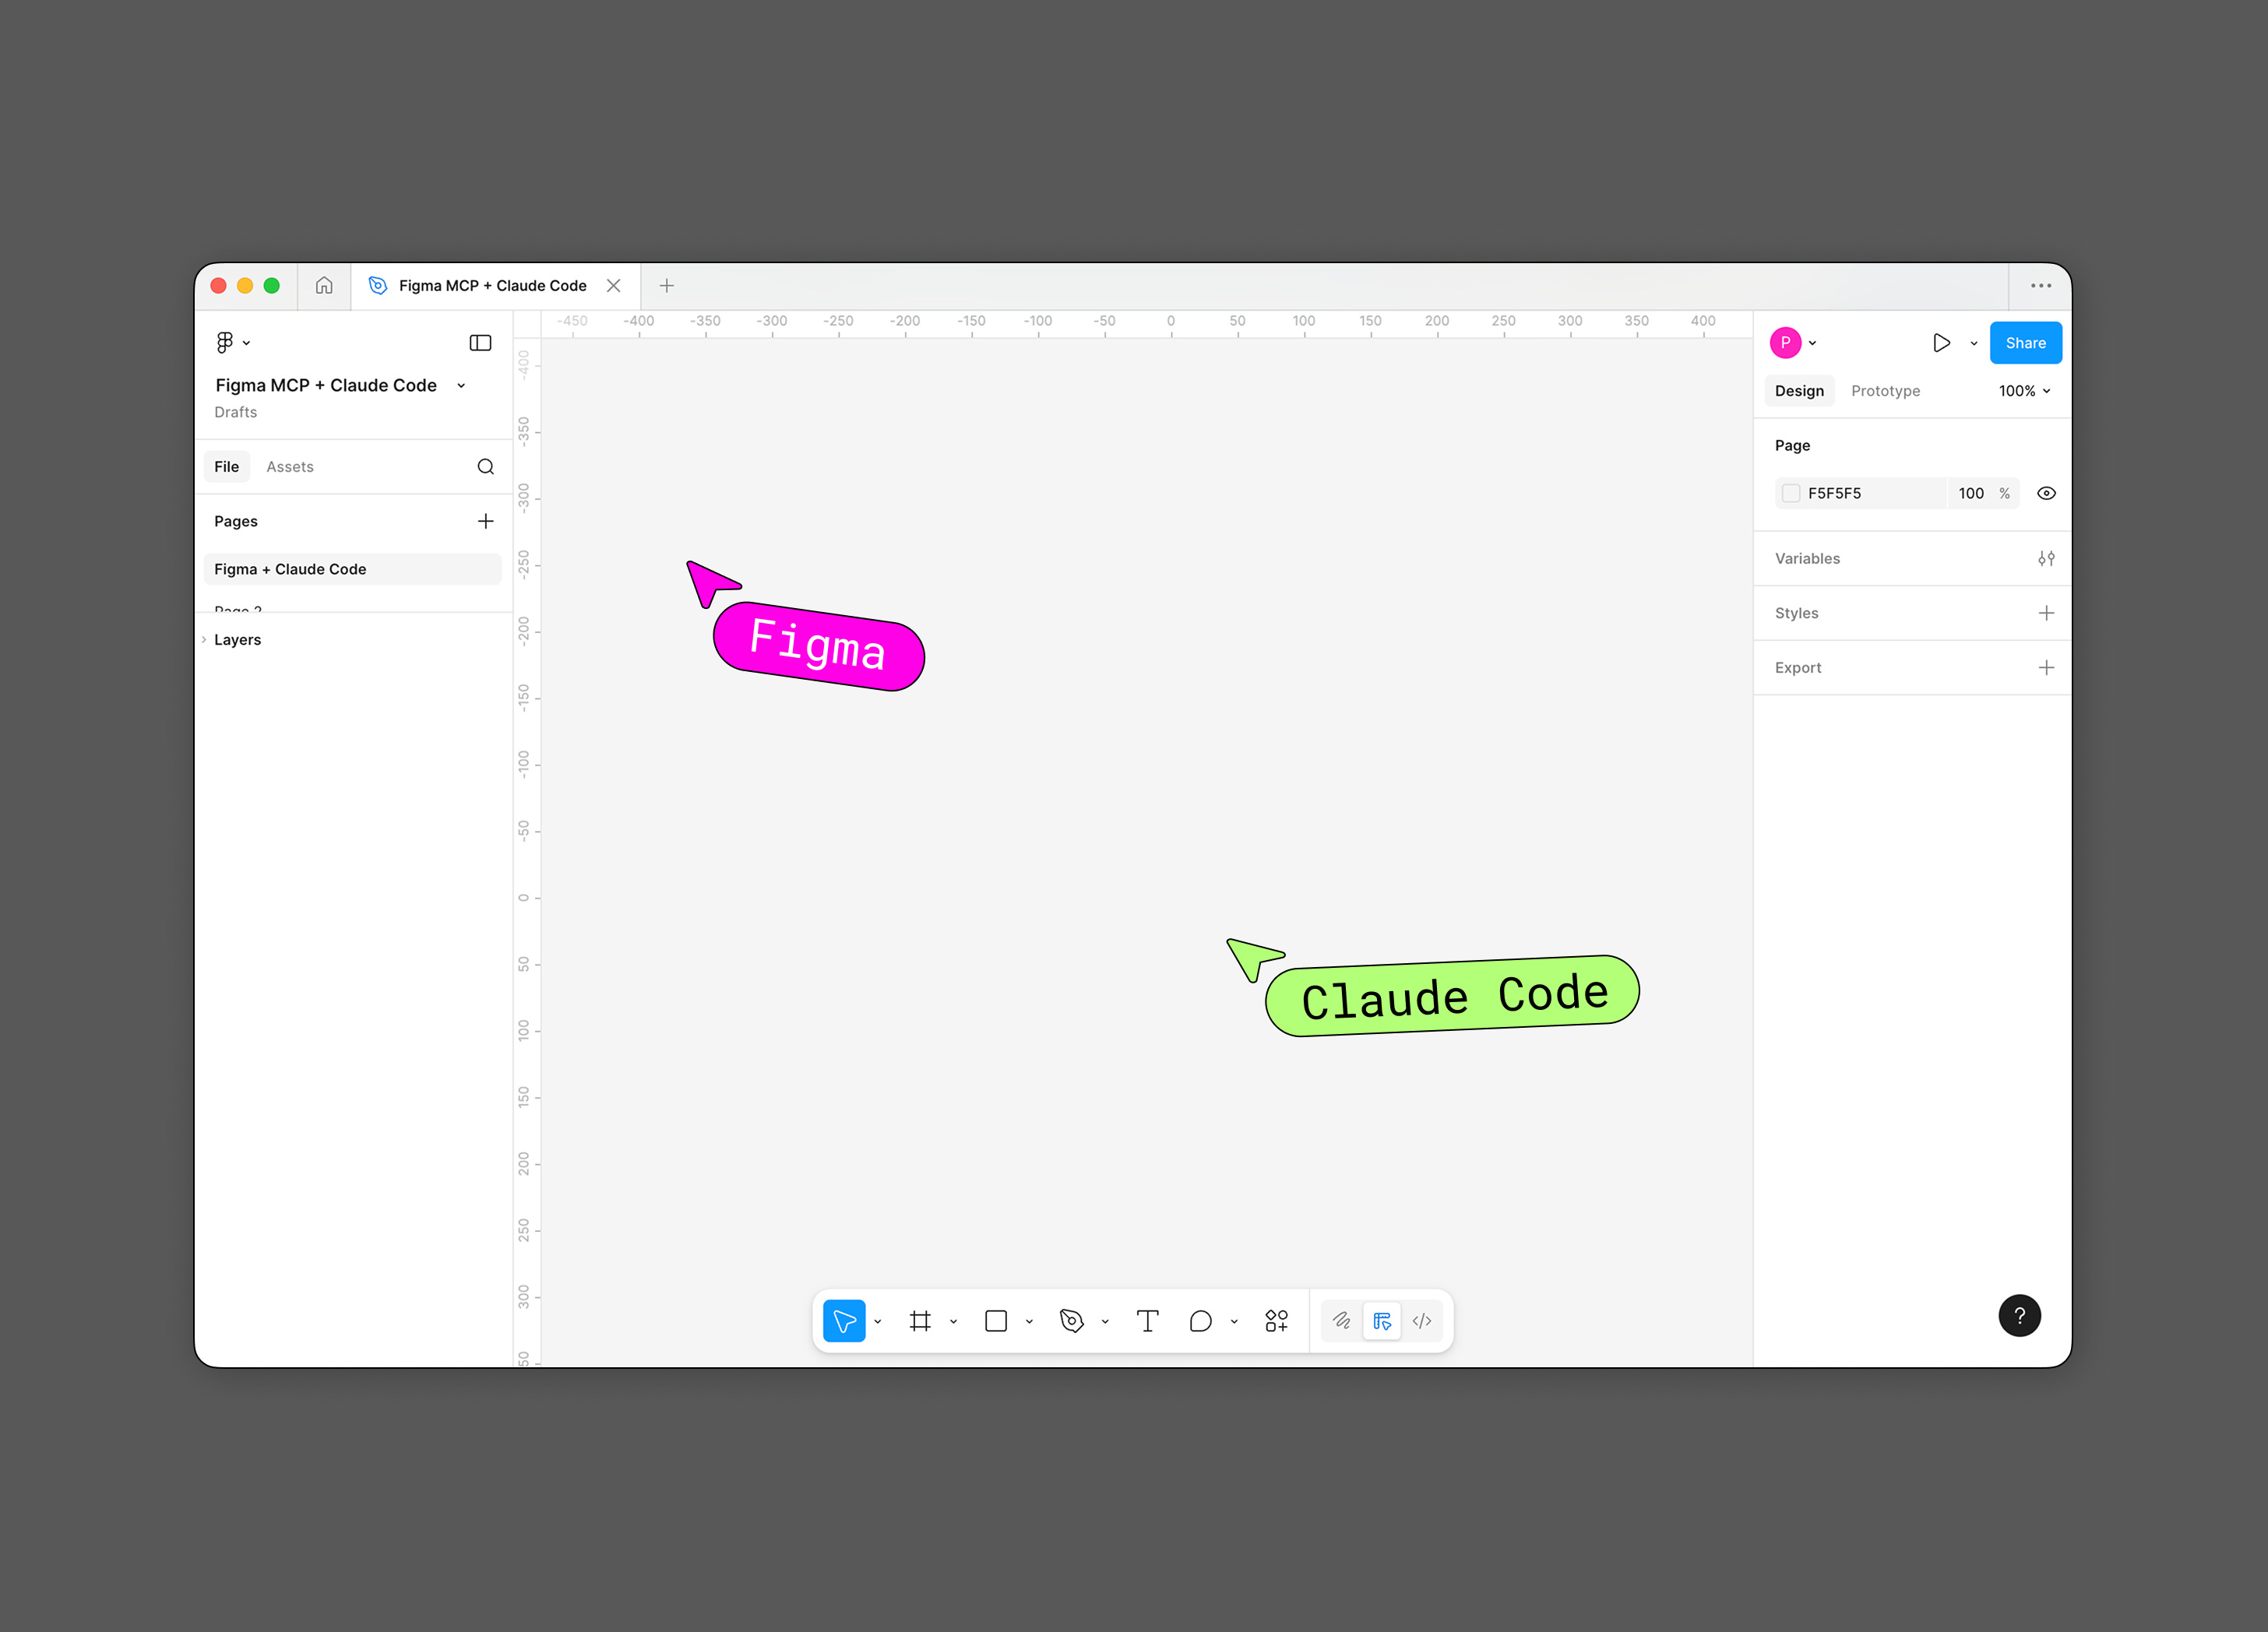
Task: Toggle the Draw mode in toolbar
Action: point(1342,1321)
